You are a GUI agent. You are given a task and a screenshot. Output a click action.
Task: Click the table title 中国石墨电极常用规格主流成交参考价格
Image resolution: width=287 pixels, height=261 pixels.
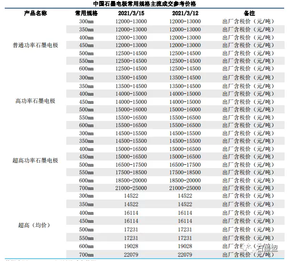144,4
